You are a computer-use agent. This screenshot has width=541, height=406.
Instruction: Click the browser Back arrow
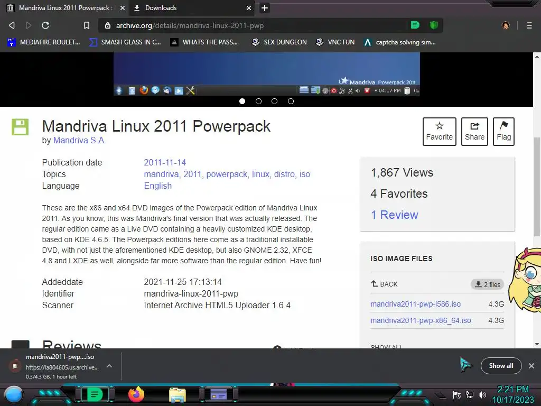(12, 25)
